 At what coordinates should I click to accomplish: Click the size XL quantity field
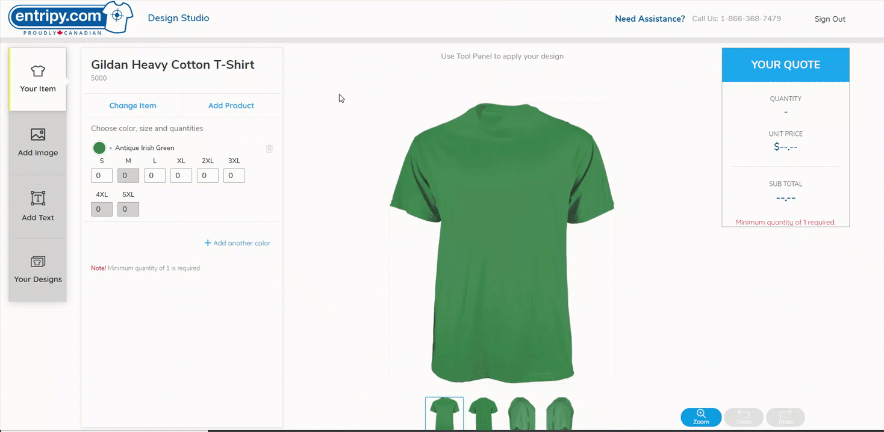(181, 176)
